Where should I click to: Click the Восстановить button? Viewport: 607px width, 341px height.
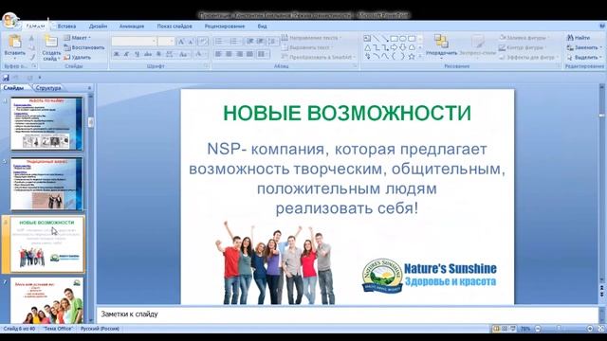click(x=84, y=47)
